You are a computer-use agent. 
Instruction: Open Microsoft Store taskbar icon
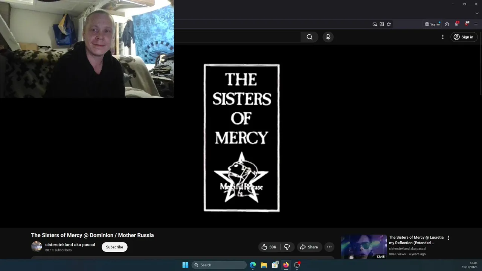(x=275, y=265)
